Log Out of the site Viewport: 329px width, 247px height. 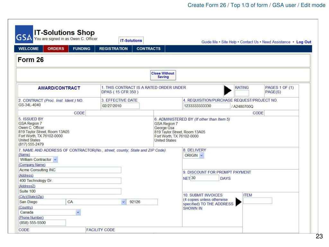(x=304, y=42)
